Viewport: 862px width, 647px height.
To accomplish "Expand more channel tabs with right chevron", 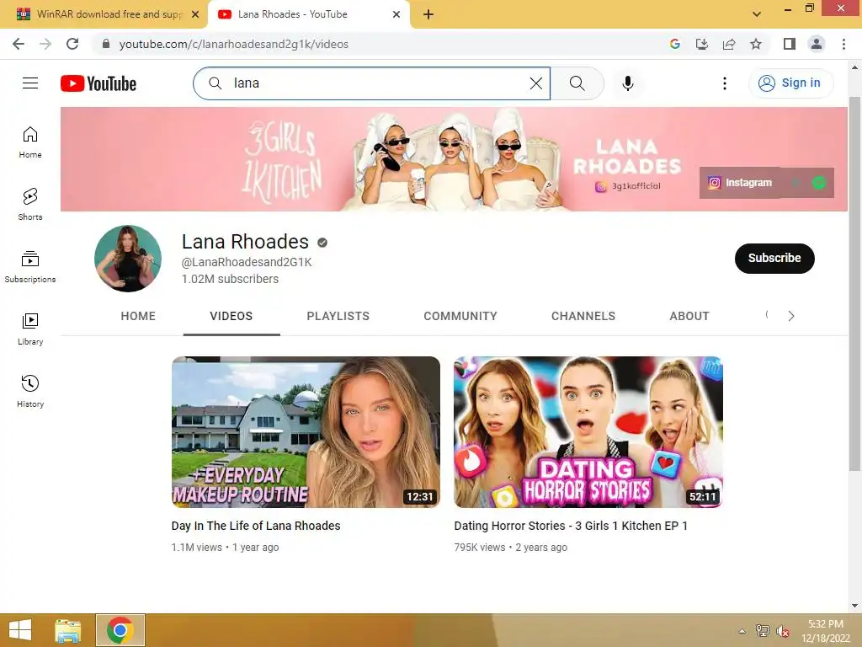I will [791, 316].
